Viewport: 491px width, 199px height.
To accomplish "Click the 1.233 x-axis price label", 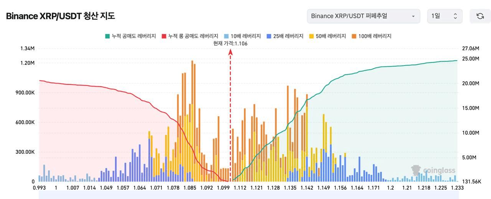I will 457,188.
